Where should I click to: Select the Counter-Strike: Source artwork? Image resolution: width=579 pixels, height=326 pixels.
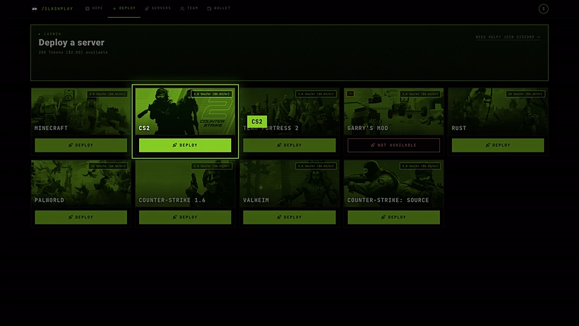(393, 183)
